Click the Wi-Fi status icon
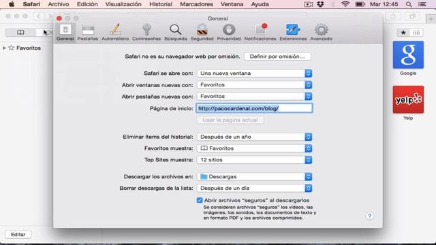The image size is (436, 245). click(x=345, y=4)
